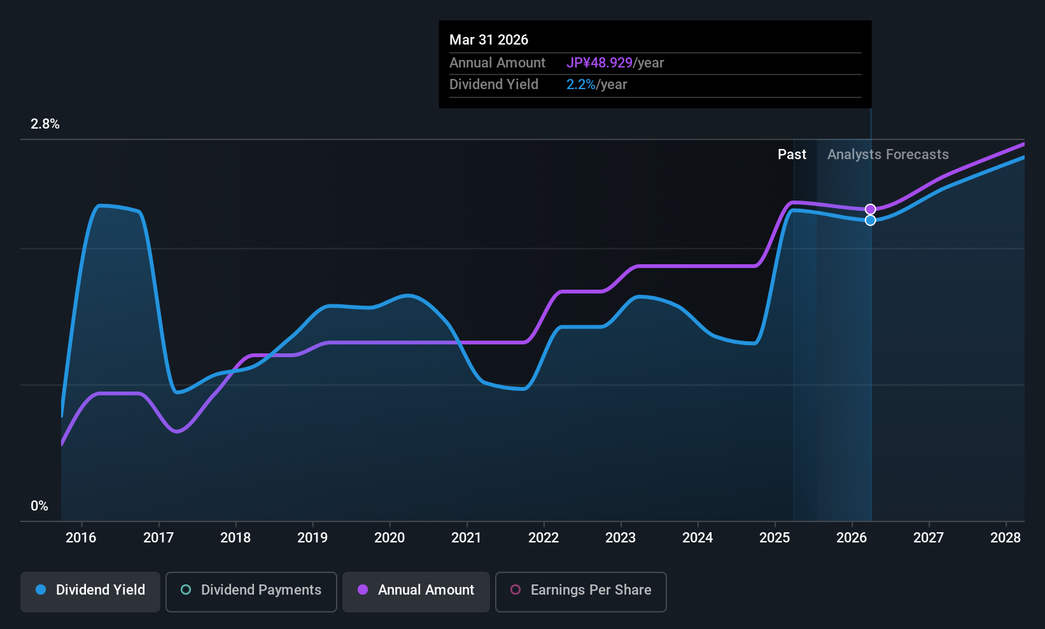Click the Past label on chart

point(792,155)
